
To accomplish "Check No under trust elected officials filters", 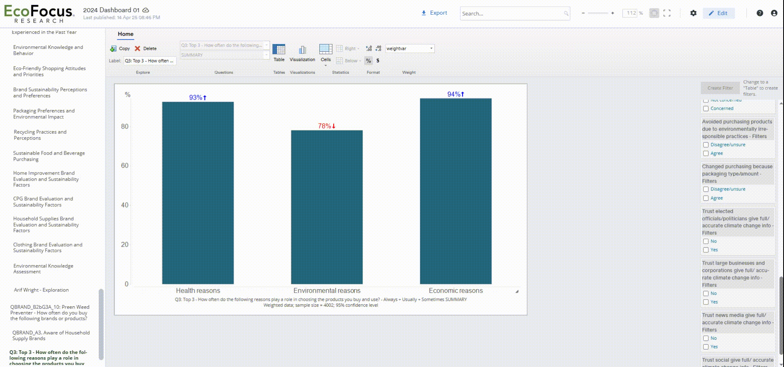I will [x=706, y=241].
